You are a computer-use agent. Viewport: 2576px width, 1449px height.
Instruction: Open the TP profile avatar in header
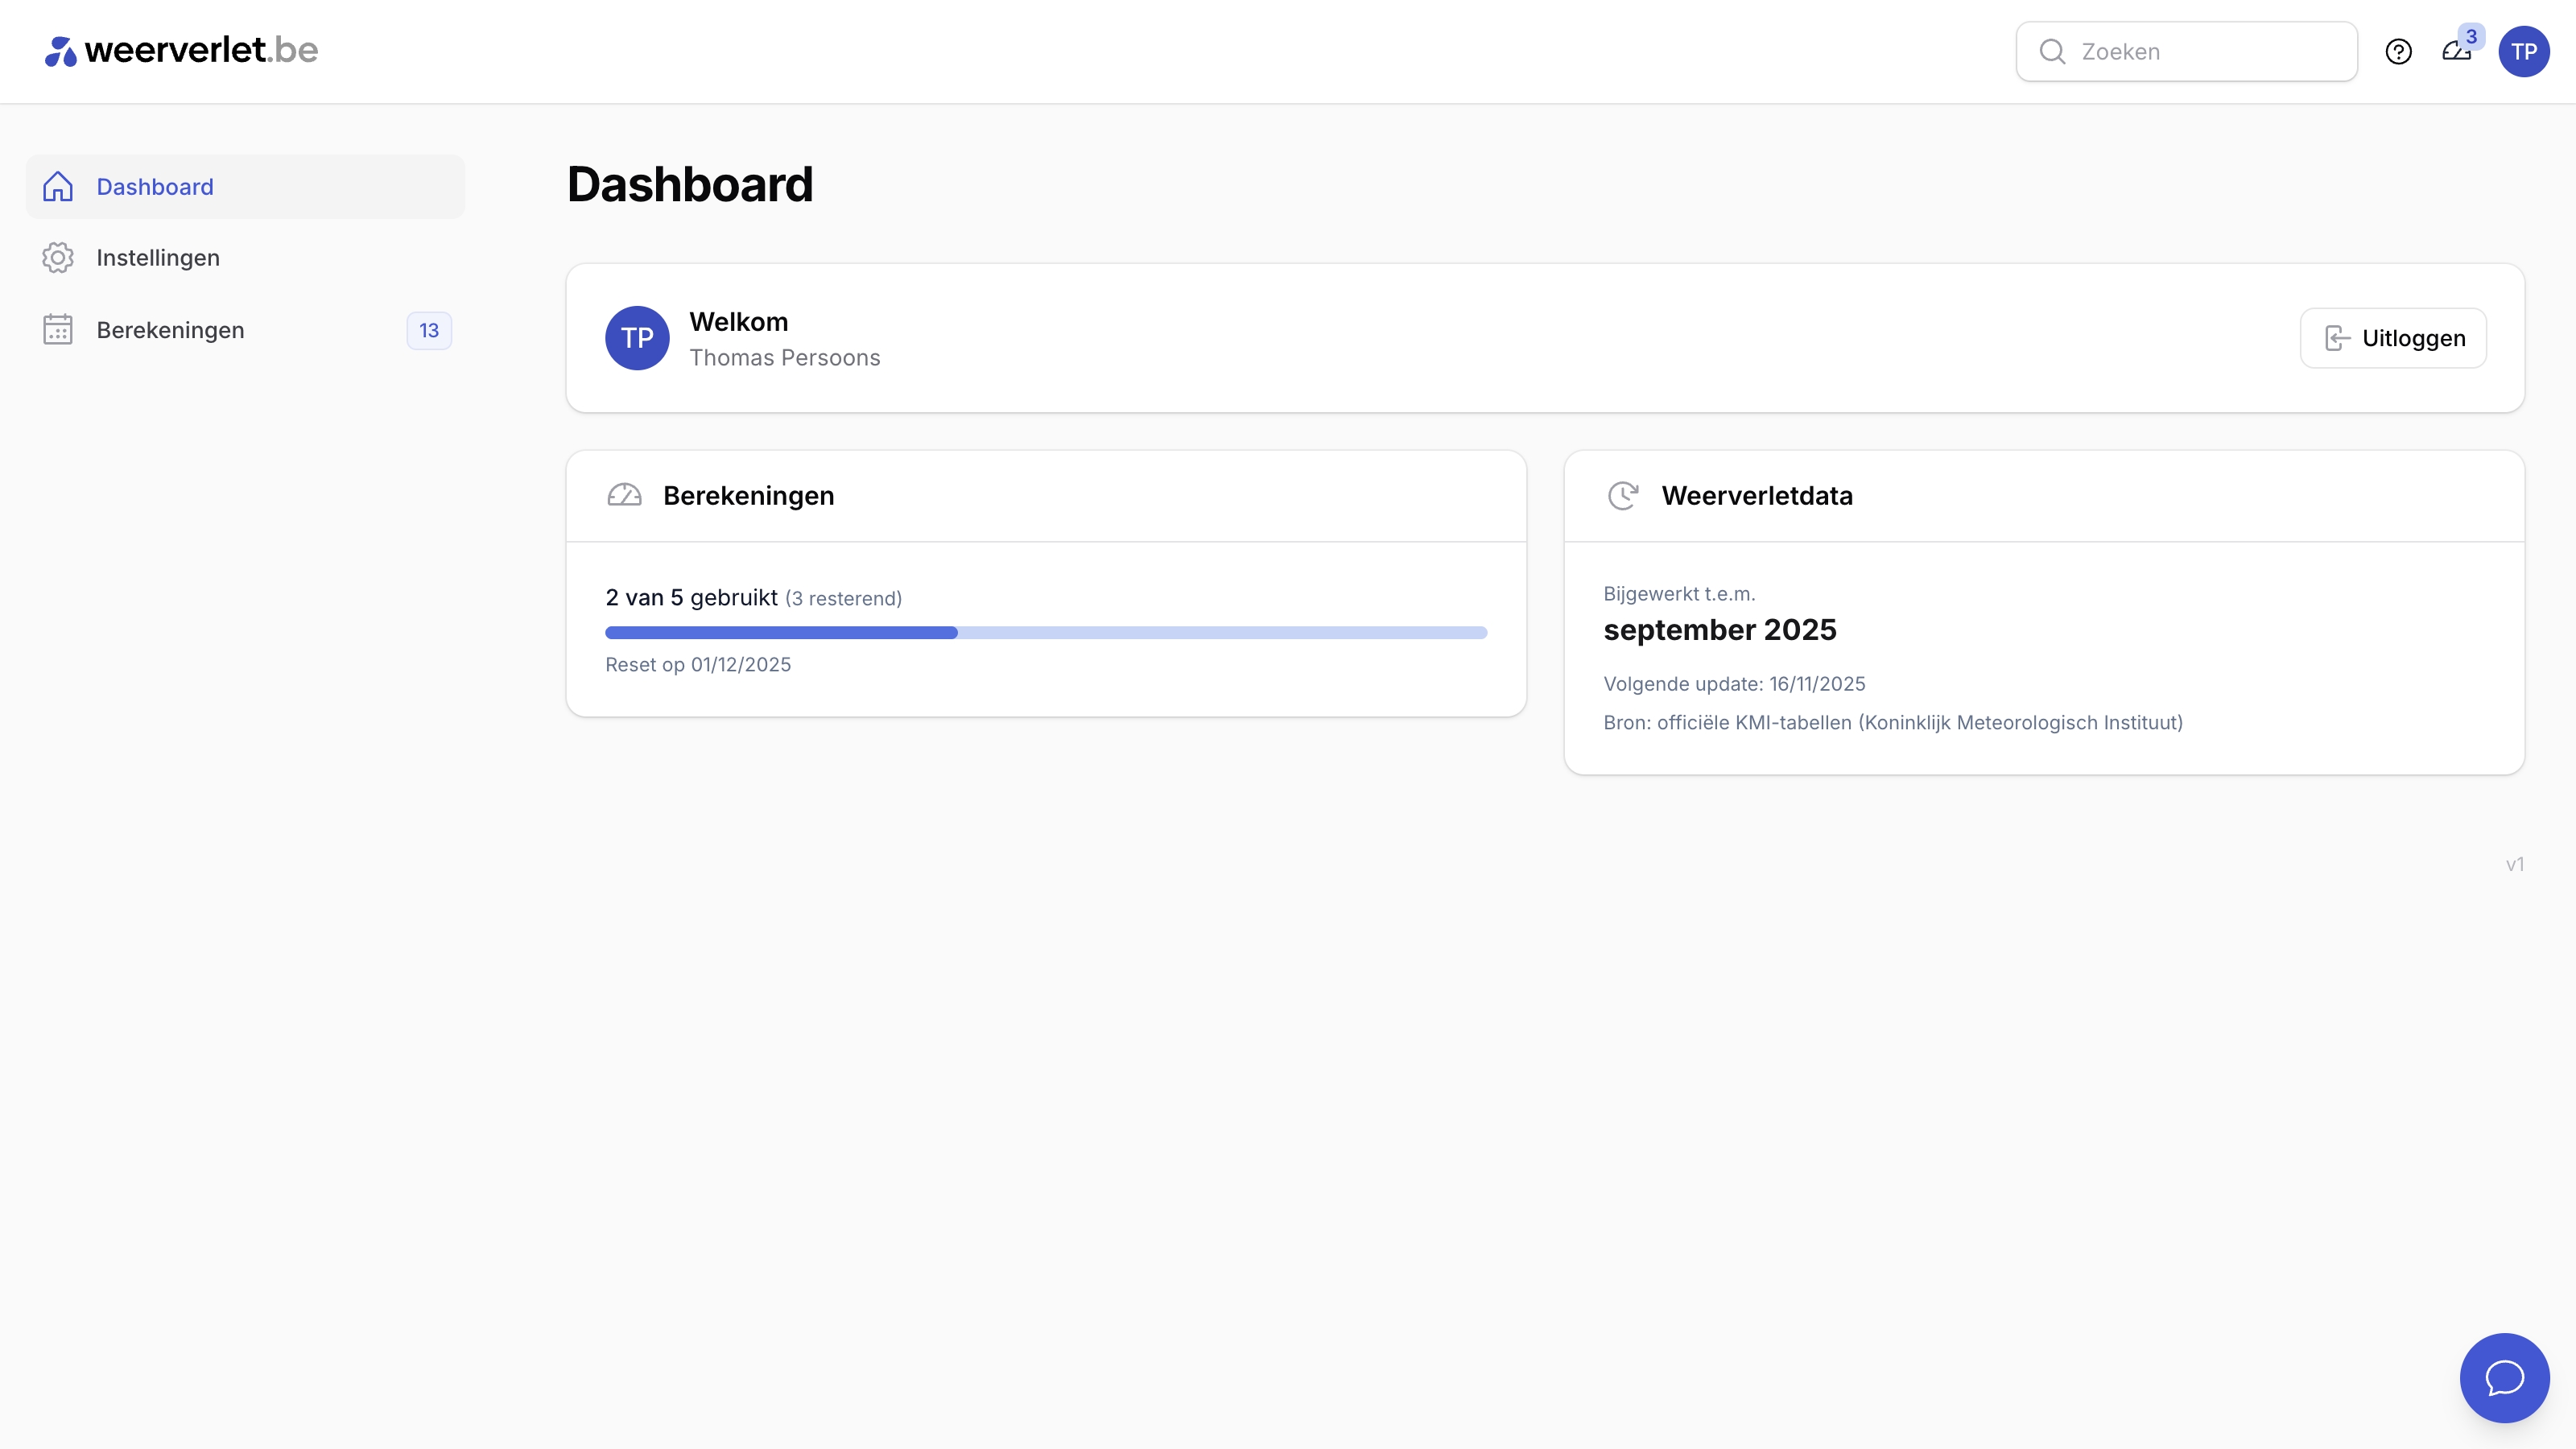click(2523, 52)
